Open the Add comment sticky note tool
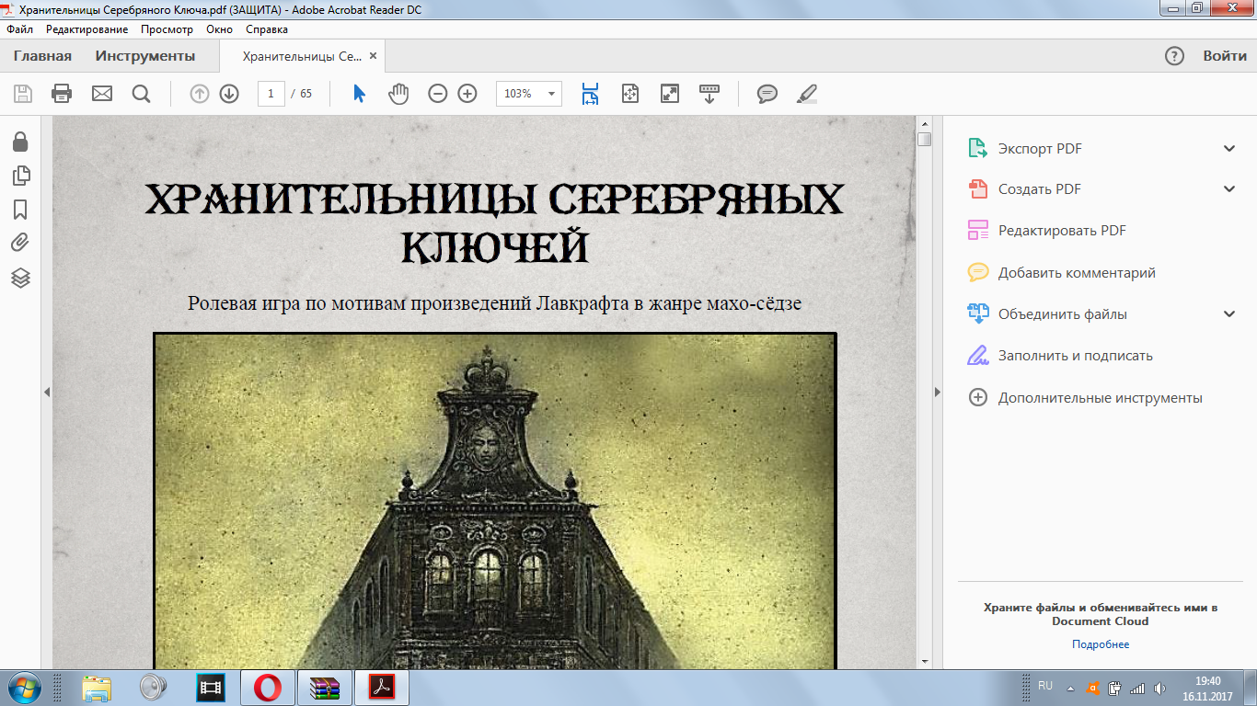Image resolution: width=1257 pixels, height=706 pixels. 767,94
